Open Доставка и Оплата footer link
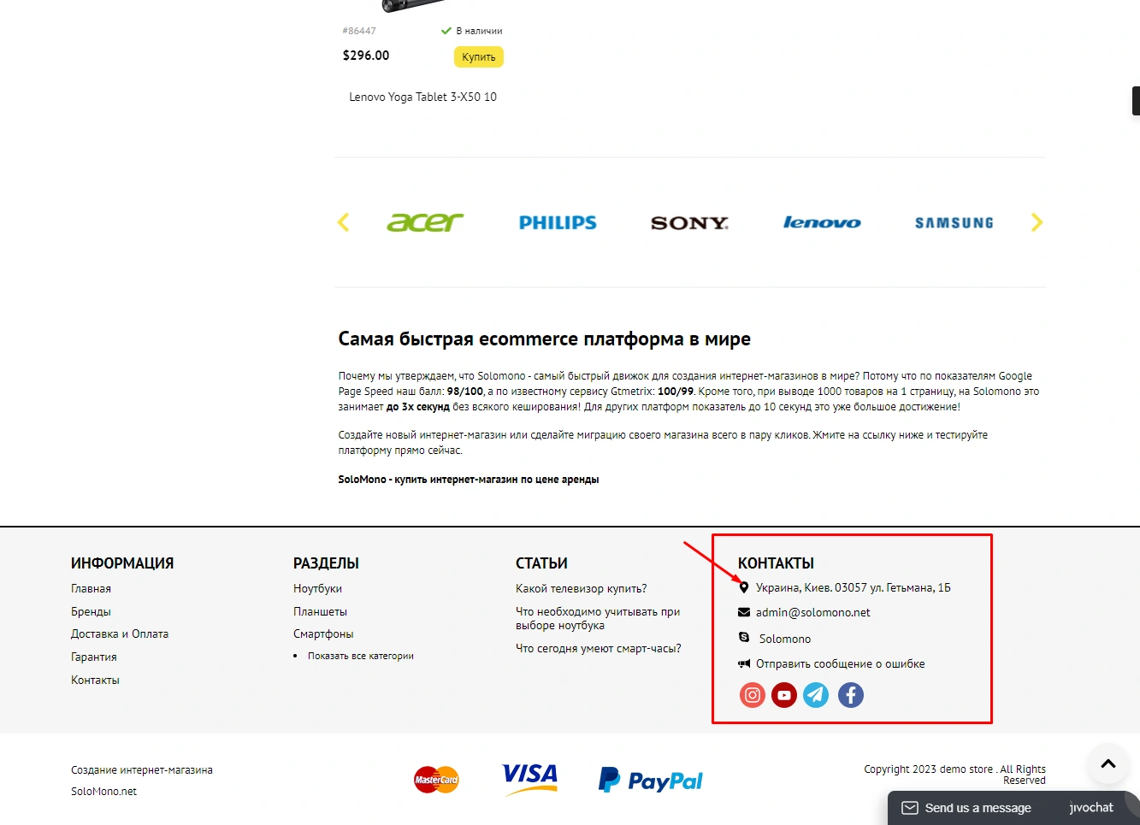 coord(120,633)
